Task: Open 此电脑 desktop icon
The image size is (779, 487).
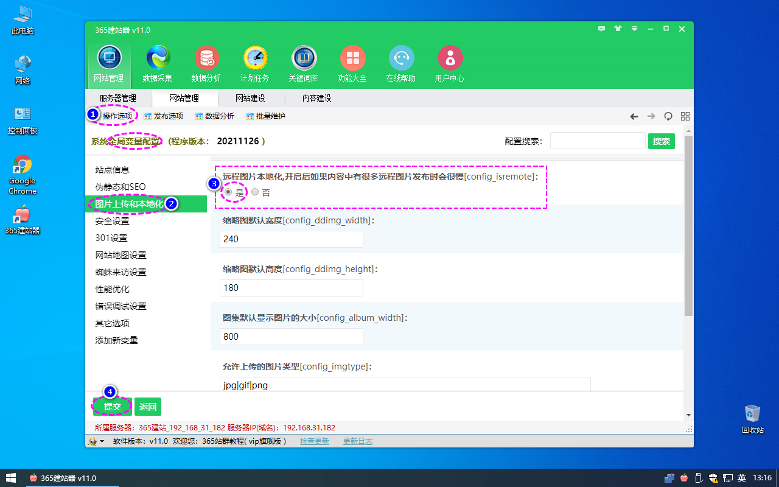Action: pos(23,20)
